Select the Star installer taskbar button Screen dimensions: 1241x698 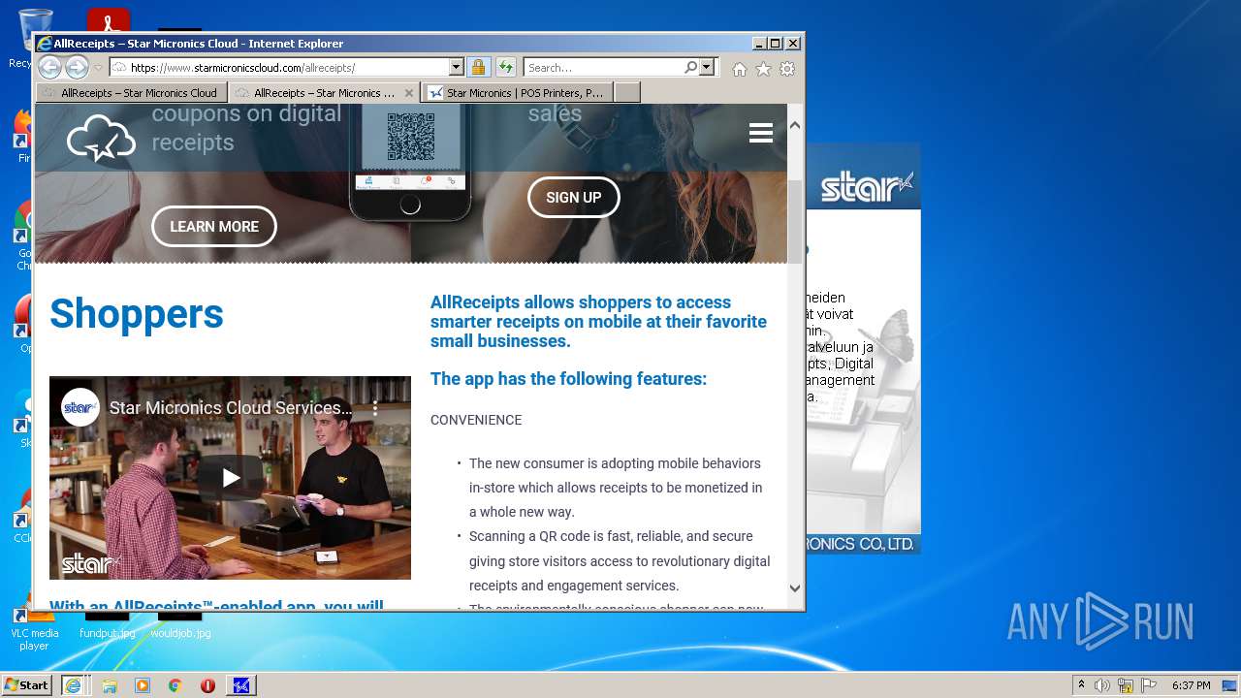click(241, 685)
